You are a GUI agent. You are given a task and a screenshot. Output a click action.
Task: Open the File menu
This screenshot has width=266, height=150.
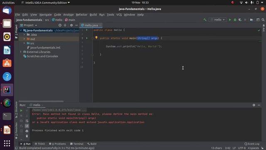click(x=17, y=15)
